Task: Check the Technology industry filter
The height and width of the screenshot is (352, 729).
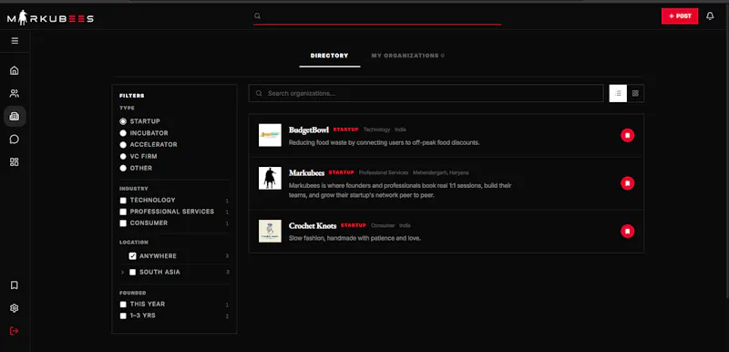Action: [123, 201]
